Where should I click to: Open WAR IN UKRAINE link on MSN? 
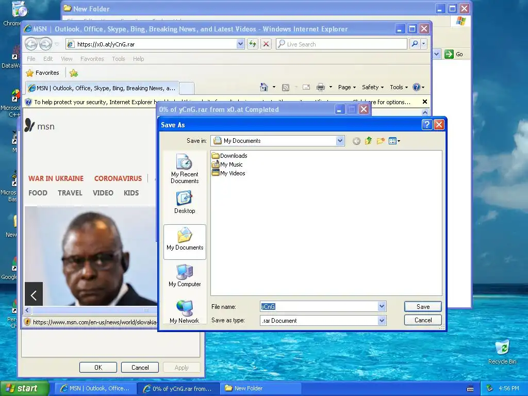click(56, 178)
